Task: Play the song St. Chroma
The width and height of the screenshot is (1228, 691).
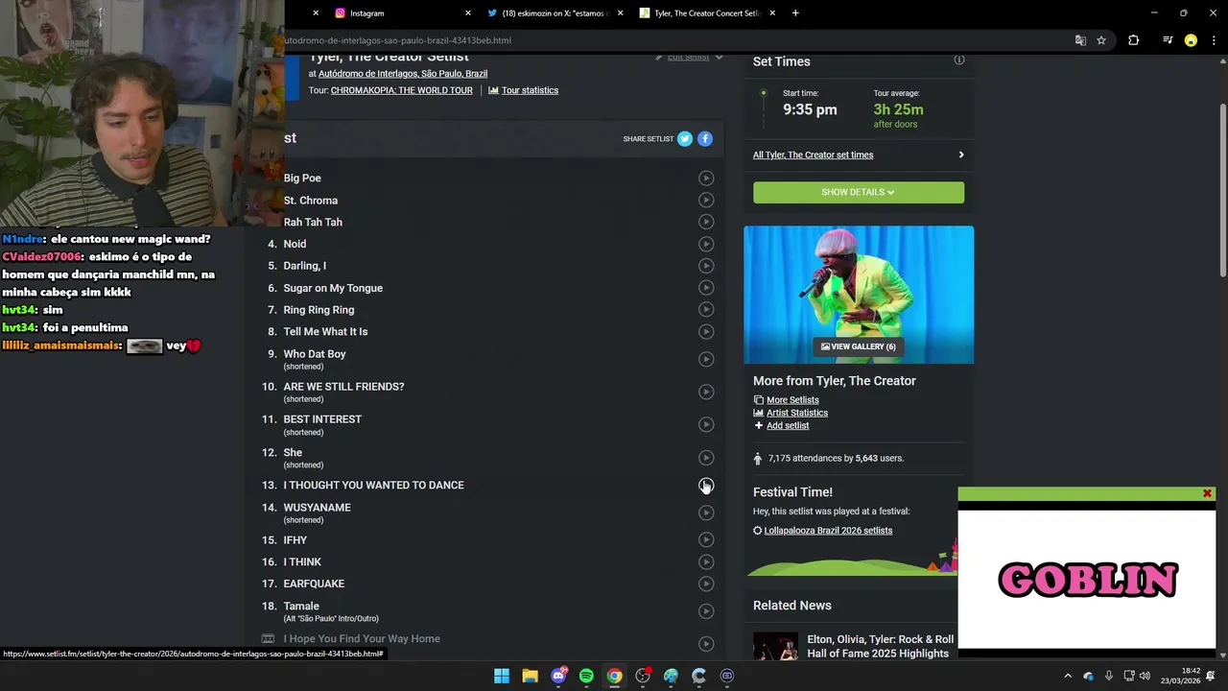Action: 706,200
